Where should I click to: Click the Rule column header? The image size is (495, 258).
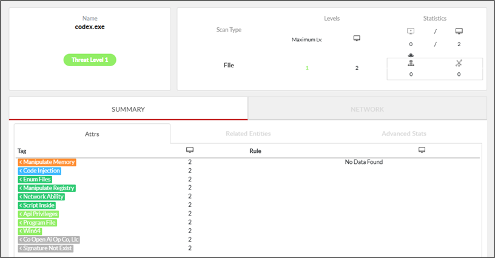(255, 151)
